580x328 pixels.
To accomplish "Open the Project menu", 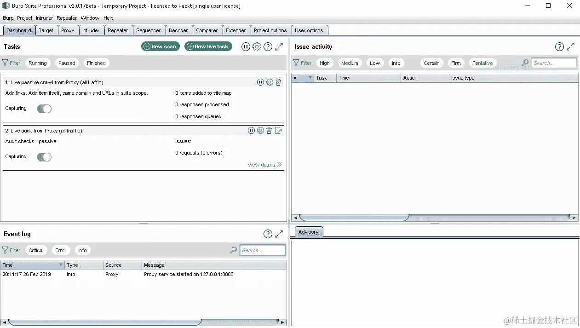I will (25, 18).
